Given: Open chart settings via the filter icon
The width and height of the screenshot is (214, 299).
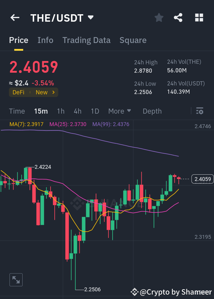Looking at the screenshot, I should [200, 111].
